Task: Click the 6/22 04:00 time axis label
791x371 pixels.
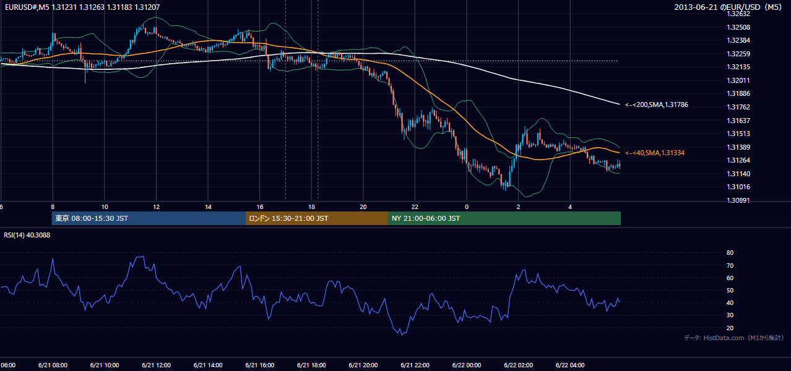Action: coord(570,365)
